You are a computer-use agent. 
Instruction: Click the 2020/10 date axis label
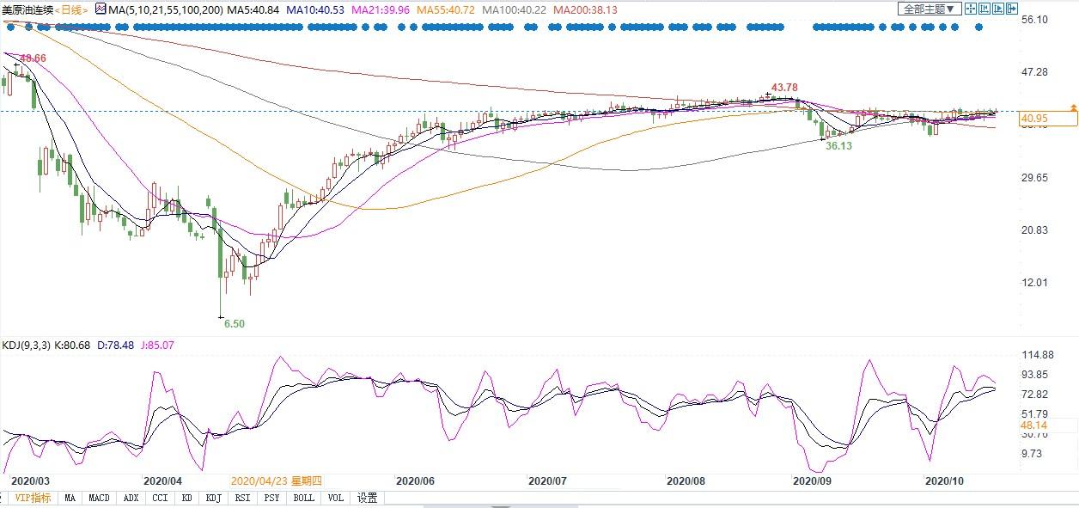coord(946,481)
